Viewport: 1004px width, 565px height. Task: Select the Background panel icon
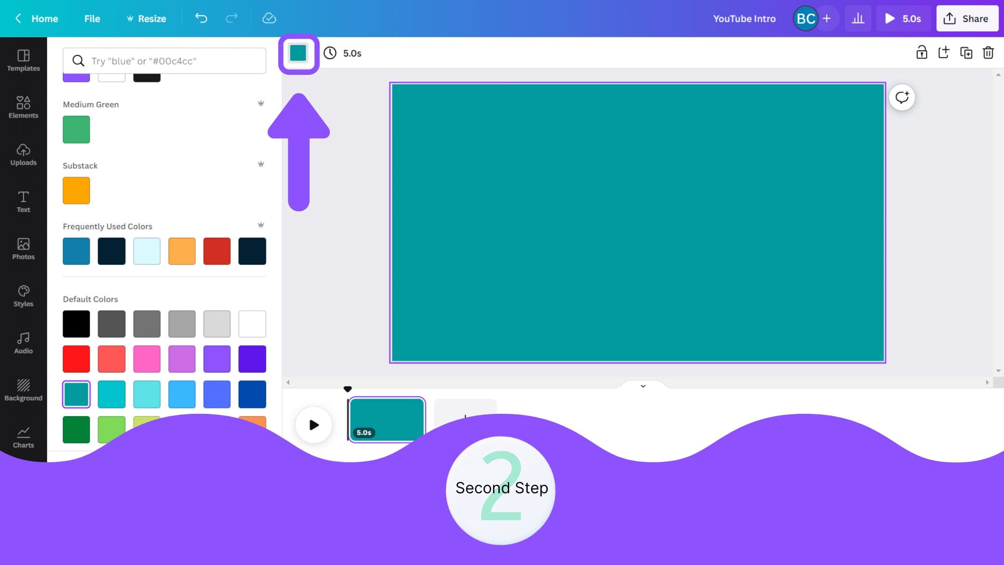tap(23, 388)
